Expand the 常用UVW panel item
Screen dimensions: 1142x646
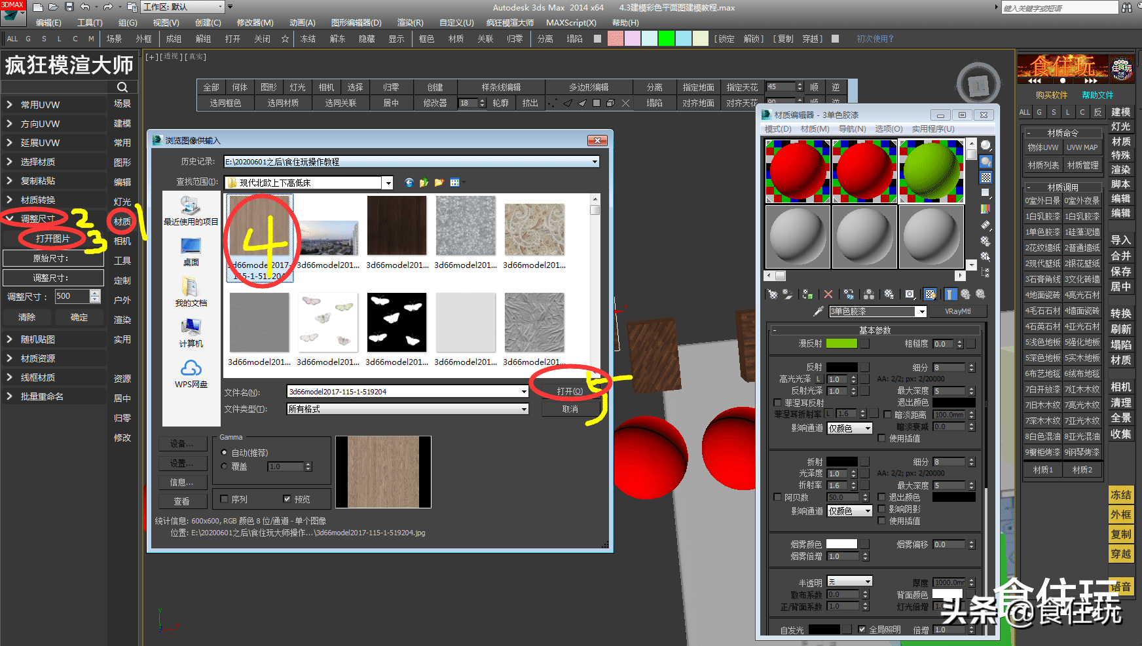pos(54,105)
